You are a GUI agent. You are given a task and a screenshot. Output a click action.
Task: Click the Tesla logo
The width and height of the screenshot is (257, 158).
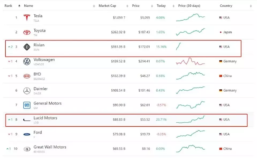point(27,17)
